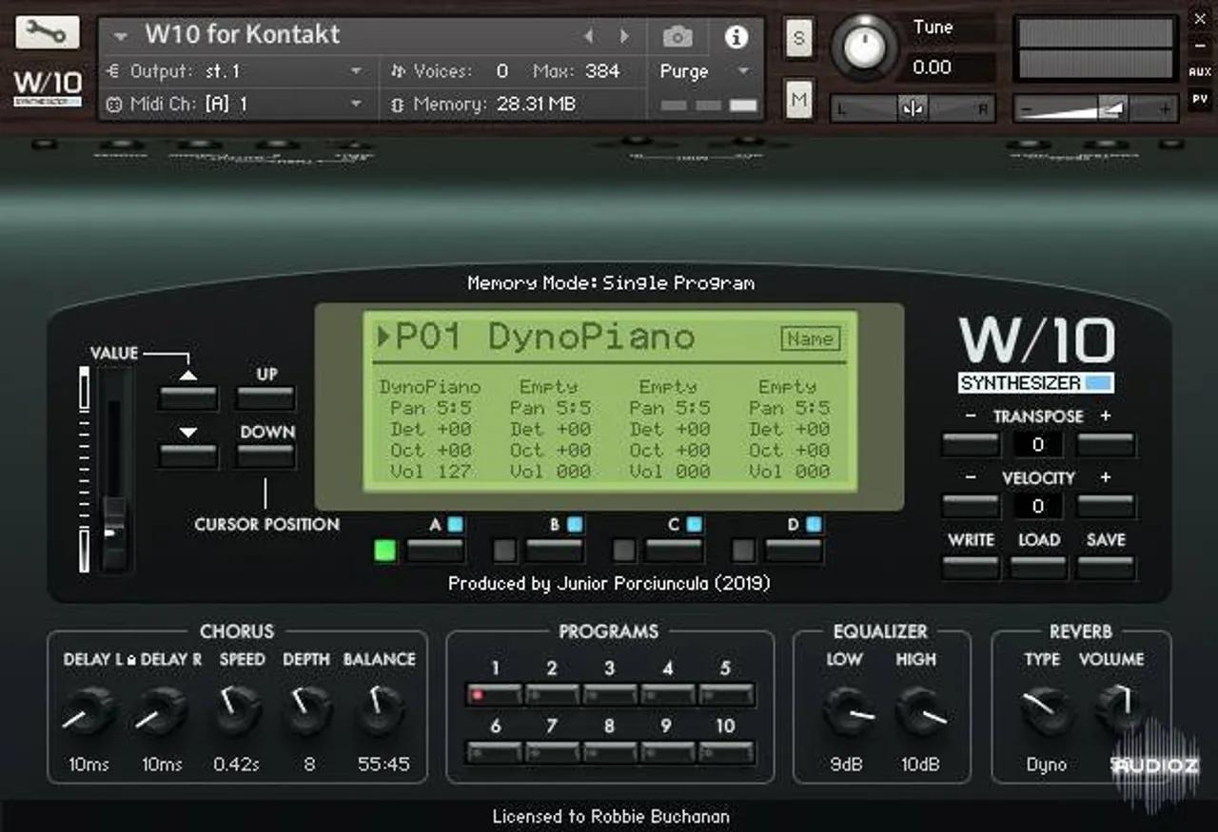Select layer D button
Viewport: 1218px width, 832px height.
click(794, 550)
